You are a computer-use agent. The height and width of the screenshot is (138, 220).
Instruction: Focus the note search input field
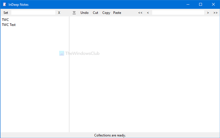click(178, 13)
